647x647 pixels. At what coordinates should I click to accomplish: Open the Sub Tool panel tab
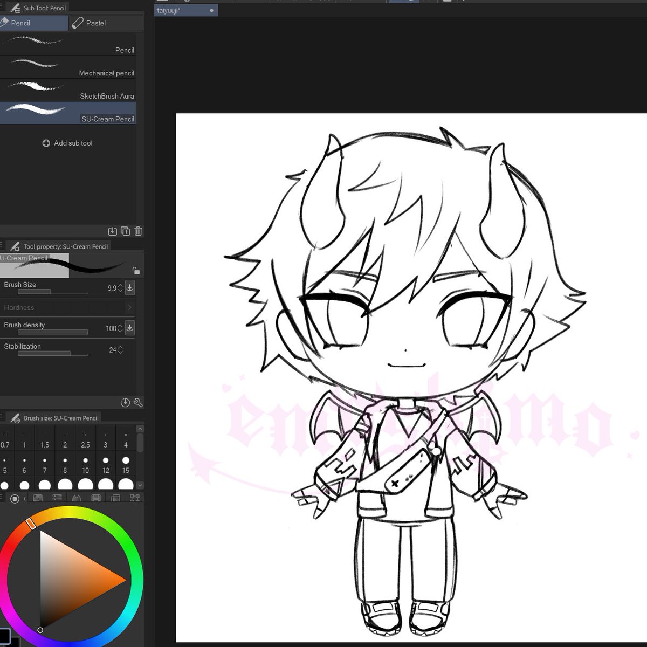[38, 8]
